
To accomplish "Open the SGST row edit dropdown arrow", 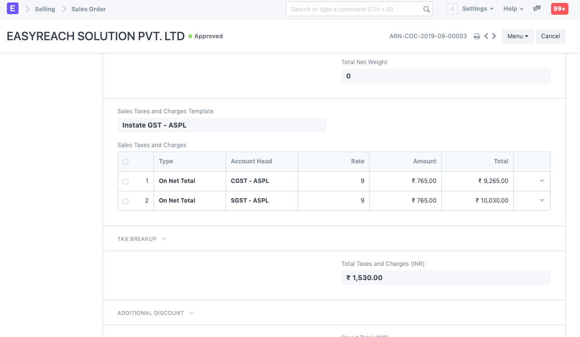I will [x=542, y=201].
